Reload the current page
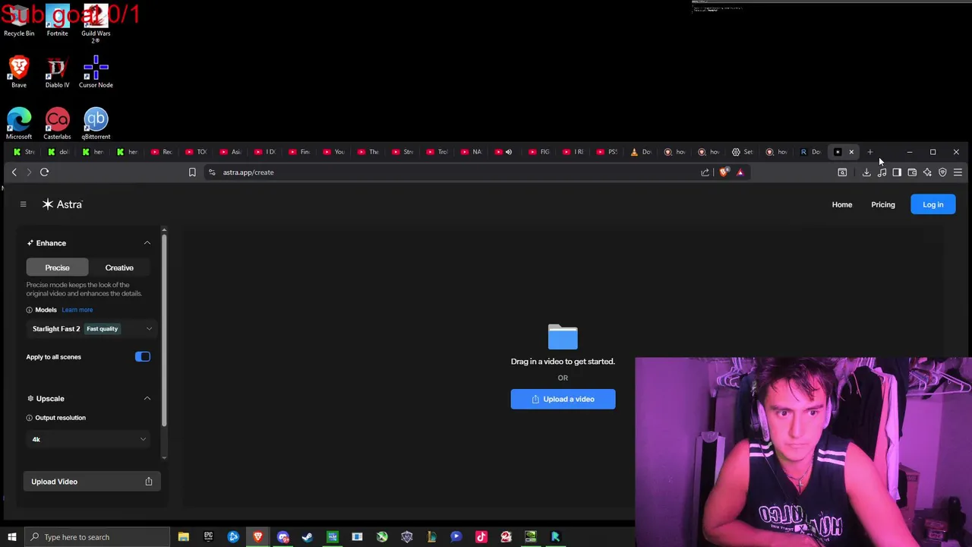 coord(44,172)
